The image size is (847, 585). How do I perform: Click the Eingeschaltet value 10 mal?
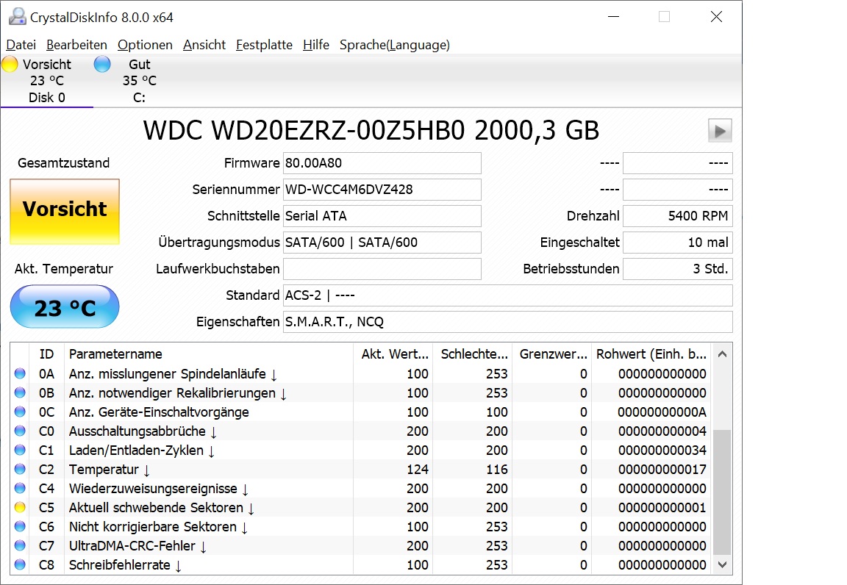click(678, 243)
